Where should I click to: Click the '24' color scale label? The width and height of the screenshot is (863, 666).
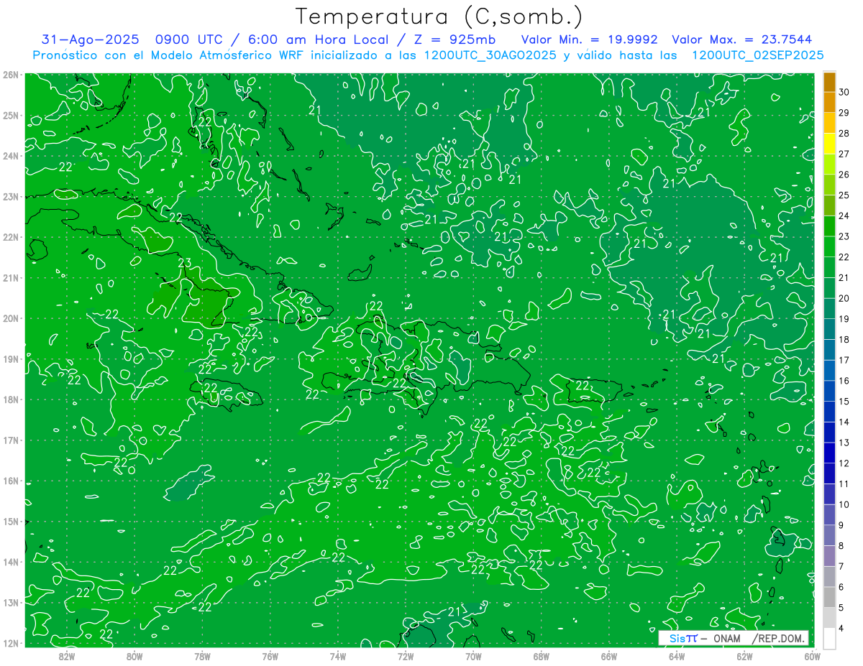tap(844, 216)
